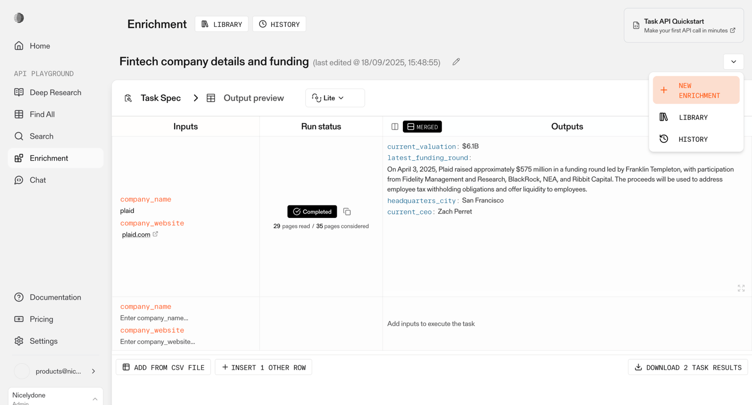This screenshot has height=405, width=752.
Task: Click "Add inputs to execute the task" text
Action: click(431, 324)
